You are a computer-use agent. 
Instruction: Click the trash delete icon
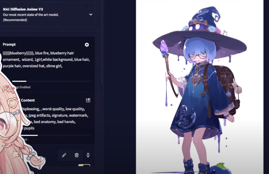(x=77, y=155)
